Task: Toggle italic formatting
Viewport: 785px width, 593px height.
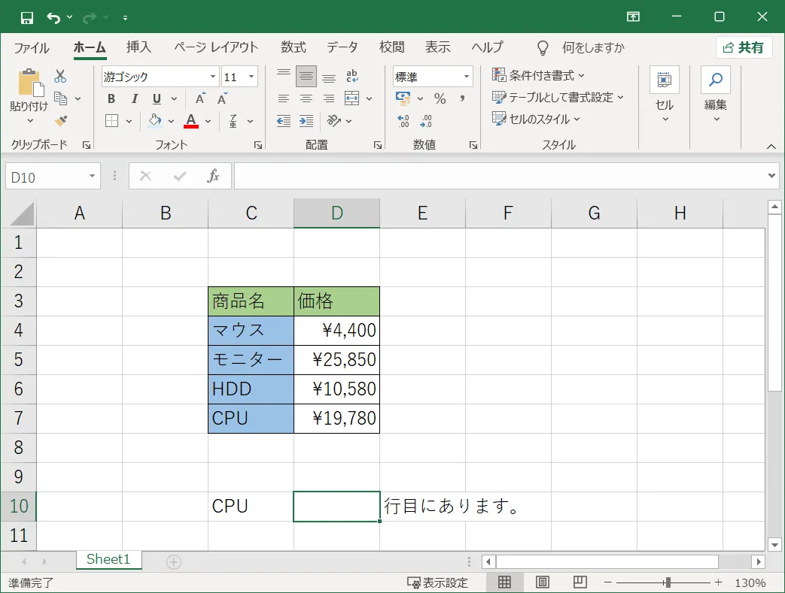Action: [x=134, y=98]
